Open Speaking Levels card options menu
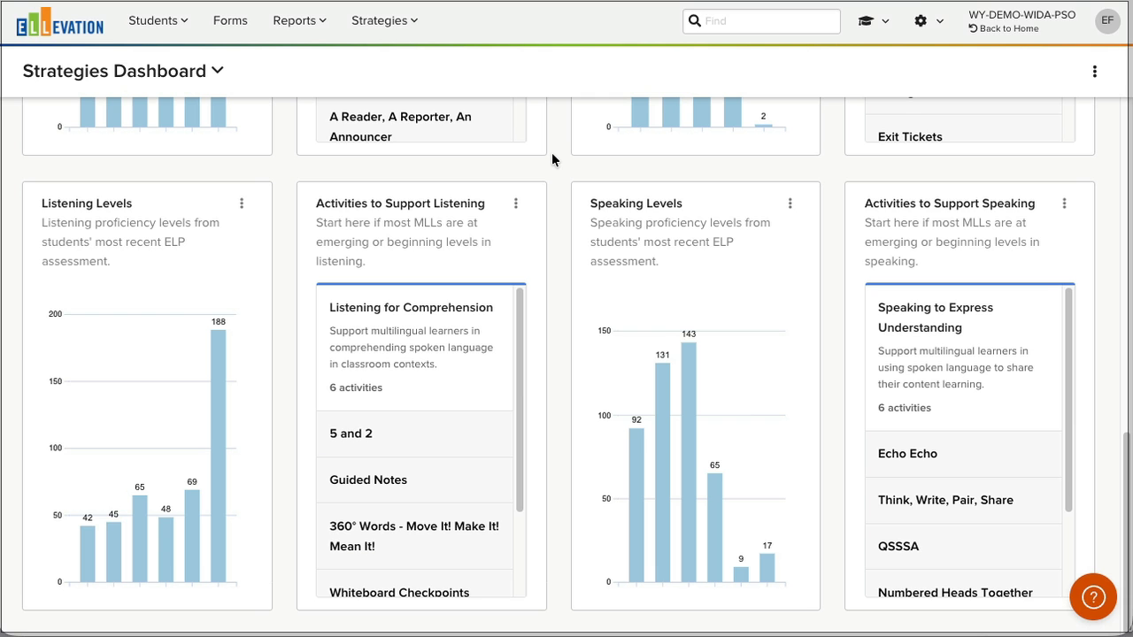1133x637 pixels. coord(790,203)
